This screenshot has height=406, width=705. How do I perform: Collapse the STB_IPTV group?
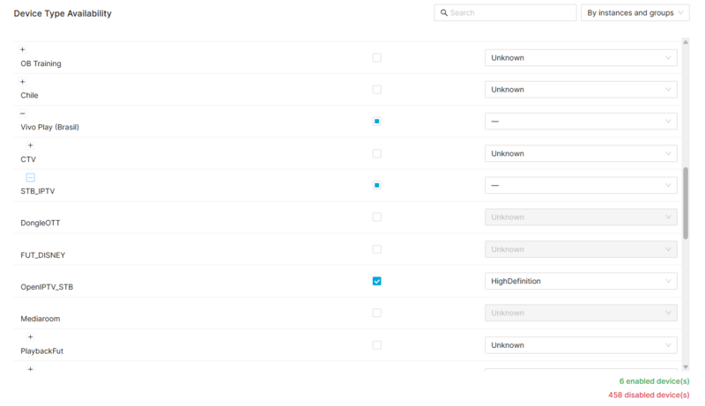(x=30, y=177)
